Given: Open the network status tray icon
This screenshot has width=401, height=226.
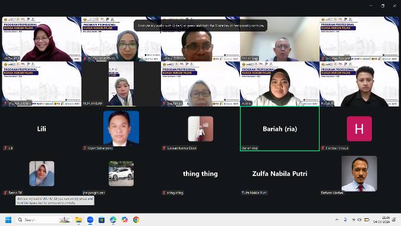Looking at the screenshot, I should click(x=354, y=220).
